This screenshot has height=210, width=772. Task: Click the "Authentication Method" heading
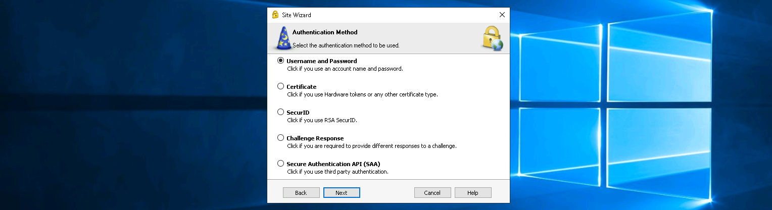coord(325,32)
